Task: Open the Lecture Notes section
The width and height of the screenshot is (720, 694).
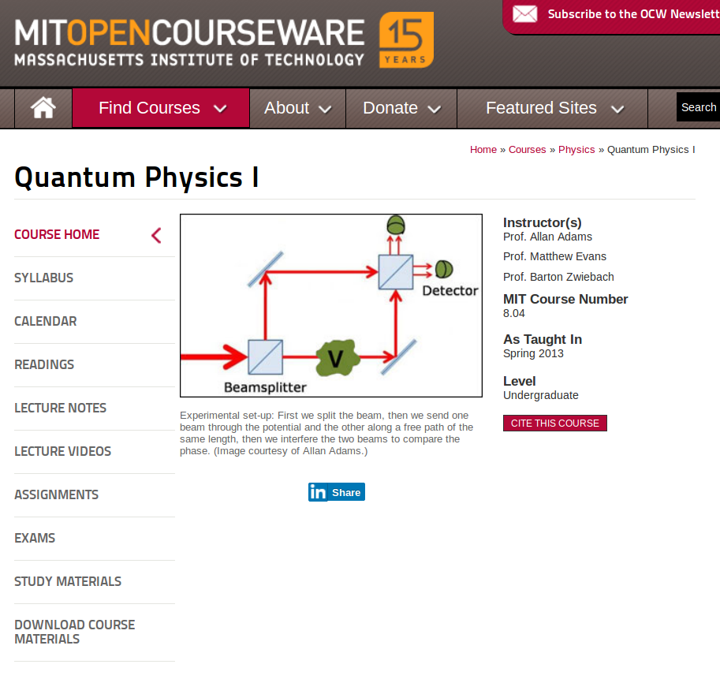Action: pyautogui.click(x=60, y=408)
